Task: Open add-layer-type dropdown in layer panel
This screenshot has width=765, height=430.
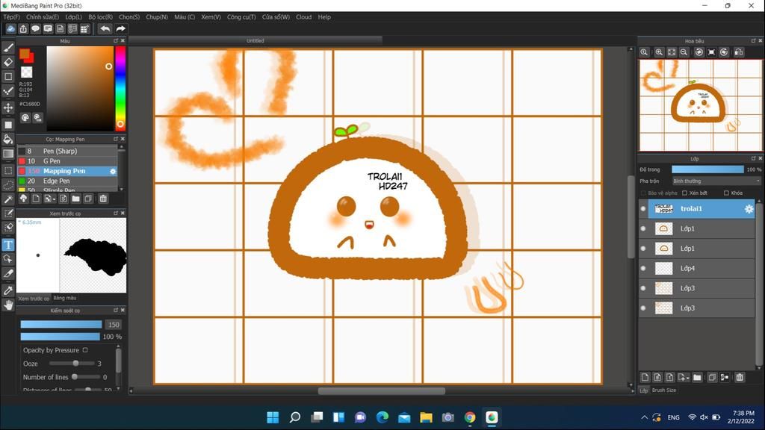Action: (x=684, y=377)
